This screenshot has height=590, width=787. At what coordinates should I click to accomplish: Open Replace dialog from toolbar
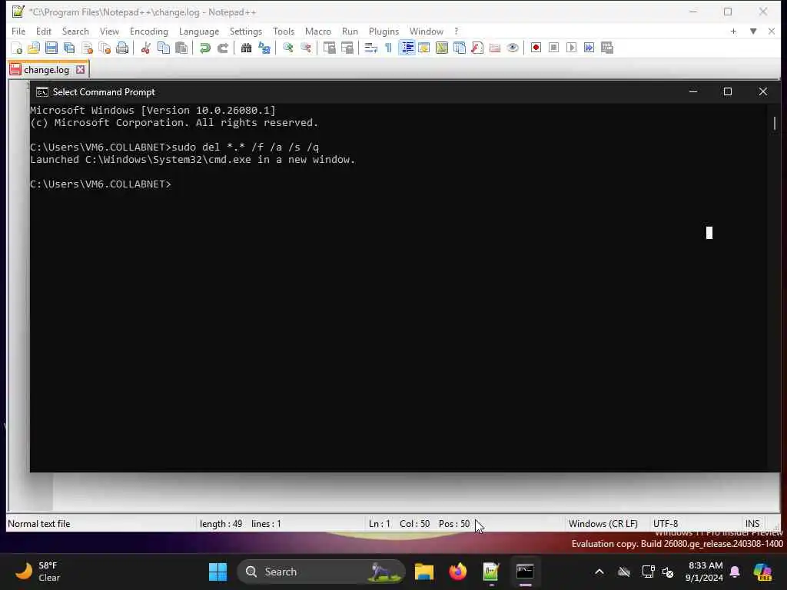coord(264,48)
